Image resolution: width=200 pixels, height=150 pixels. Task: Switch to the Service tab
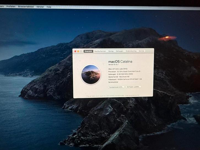click(141, 51)
